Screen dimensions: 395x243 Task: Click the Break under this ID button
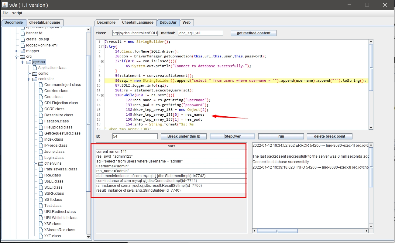184,136
